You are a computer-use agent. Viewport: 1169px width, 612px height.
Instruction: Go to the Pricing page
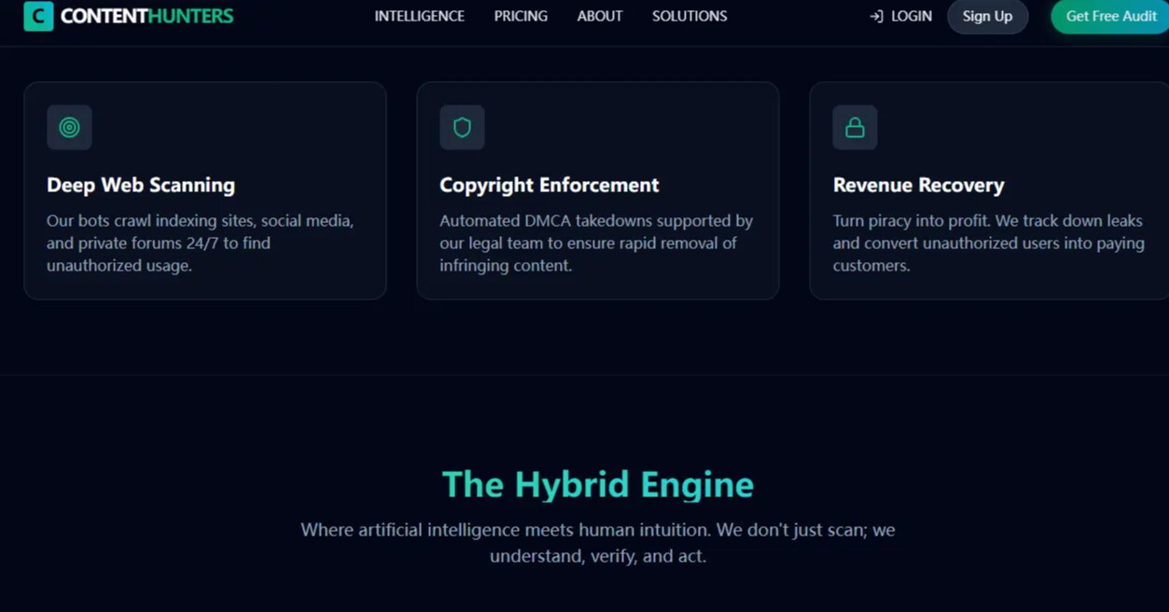pyautogui.click(x=521, y=16)
